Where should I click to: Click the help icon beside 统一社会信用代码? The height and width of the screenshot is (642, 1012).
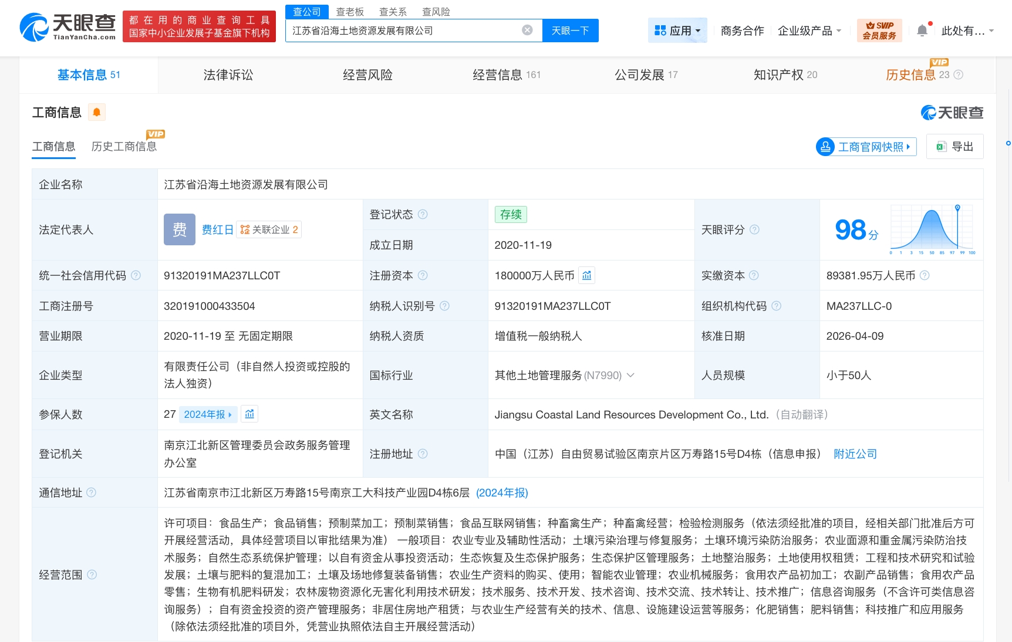click(135, 275)
